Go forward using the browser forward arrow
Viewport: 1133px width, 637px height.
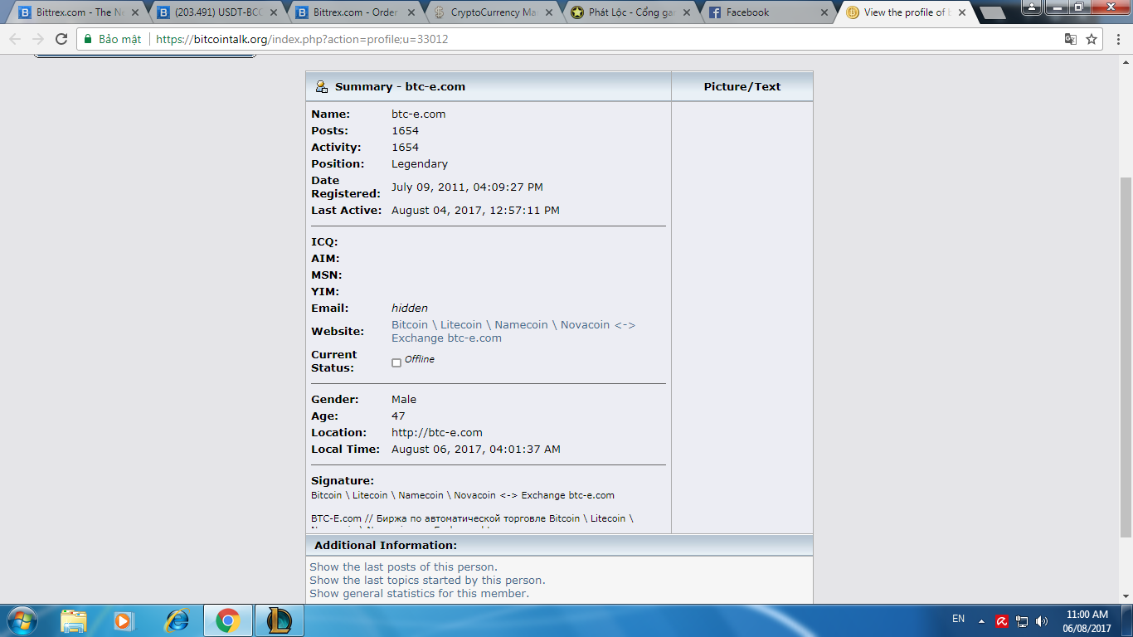pyautogui.click(x=38, y=39)
